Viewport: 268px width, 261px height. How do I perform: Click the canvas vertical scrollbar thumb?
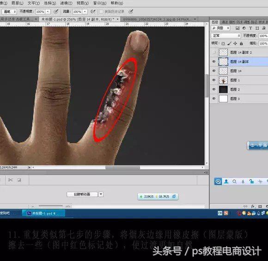point(207,85)
